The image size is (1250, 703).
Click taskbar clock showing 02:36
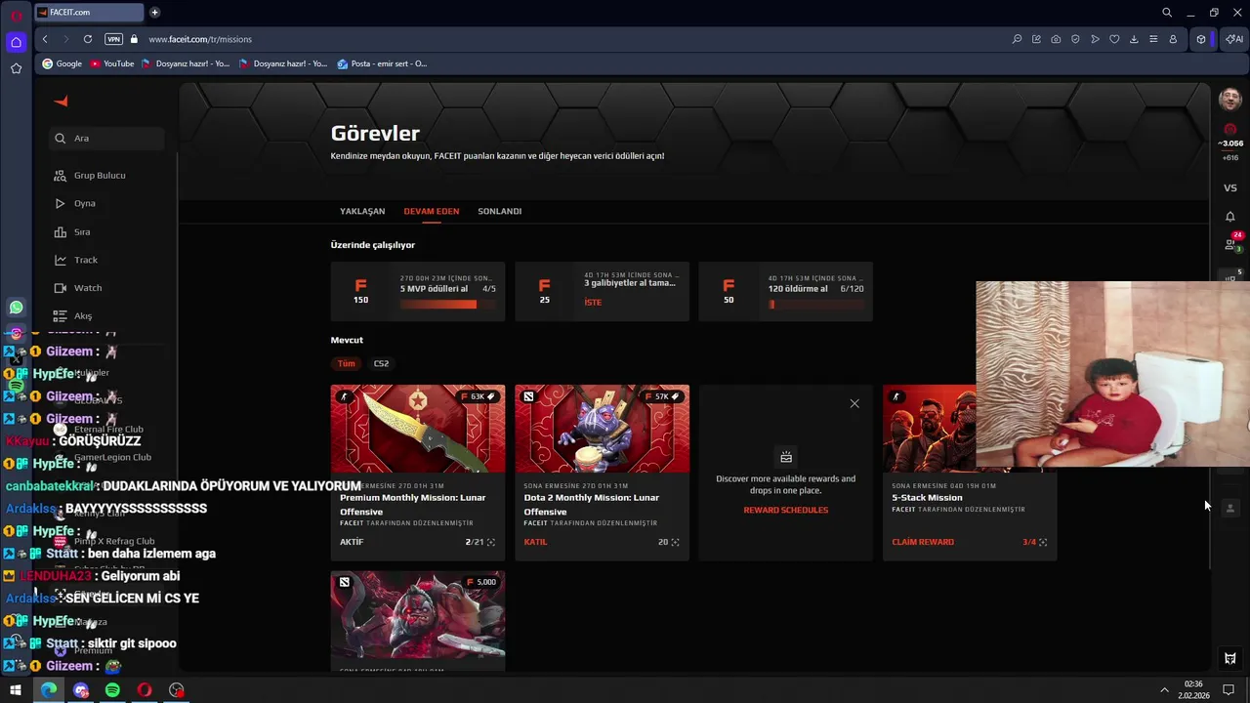(x=1193, y=689)
